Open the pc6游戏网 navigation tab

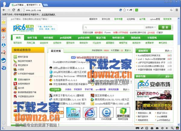click(65, 38)
